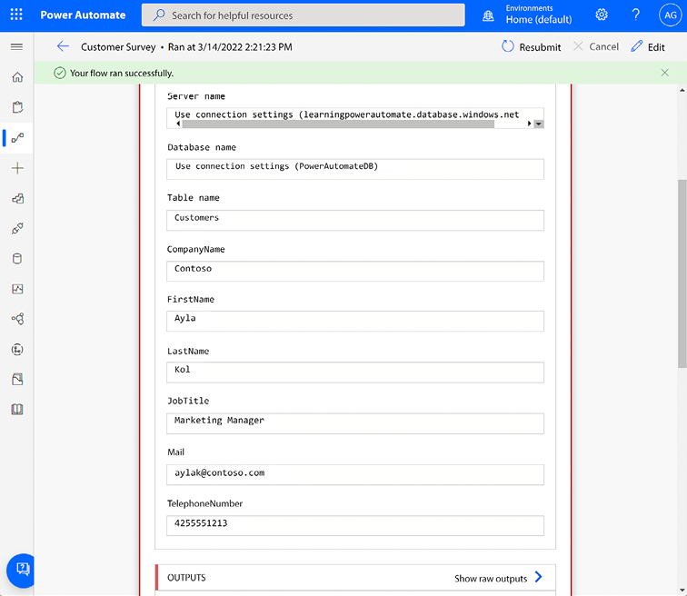Open Data cylinder icon in sidebar
This screenshot has height=596, width=687.
pyautogui.click(x=17, y=259)
